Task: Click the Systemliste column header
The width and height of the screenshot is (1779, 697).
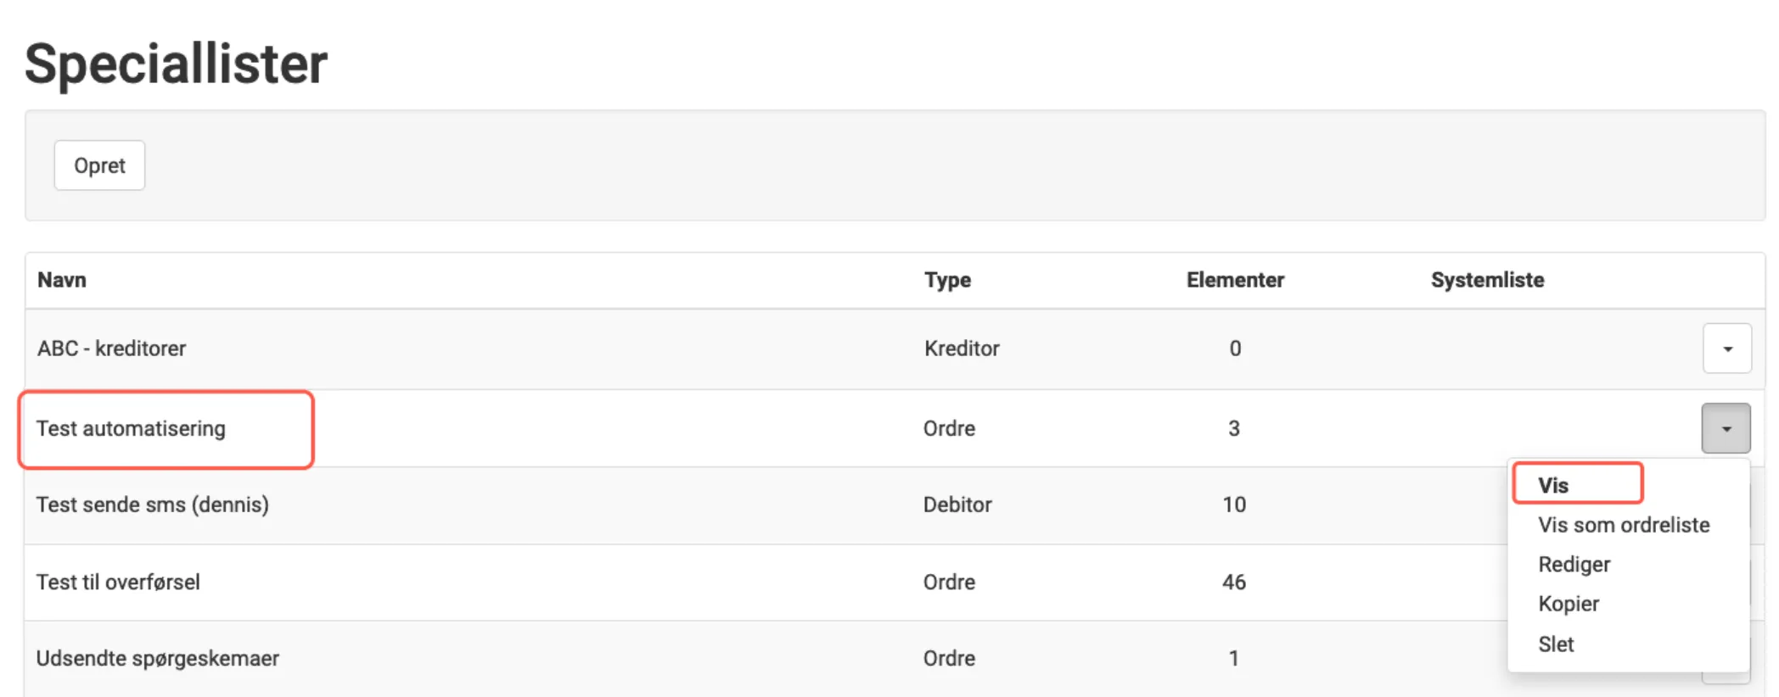Action: [x=1487, y=280]
